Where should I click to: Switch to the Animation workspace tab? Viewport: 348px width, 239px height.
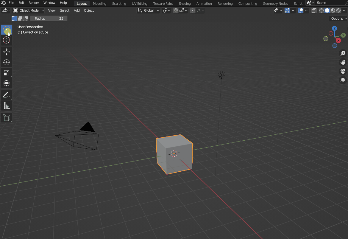tap(204, 4)
